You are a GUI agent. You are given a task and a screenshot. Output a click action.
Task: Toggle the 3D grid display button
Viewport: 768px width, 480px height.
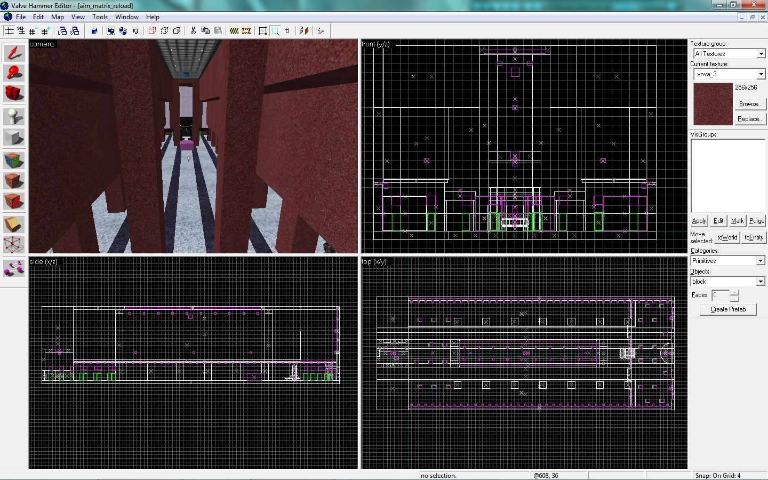click(x=21, y=31)
